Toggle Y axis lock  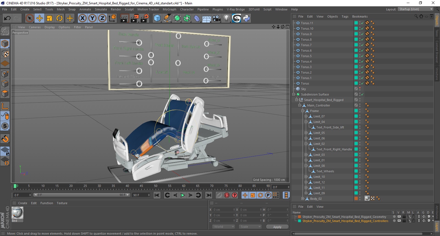pos(92,18)
